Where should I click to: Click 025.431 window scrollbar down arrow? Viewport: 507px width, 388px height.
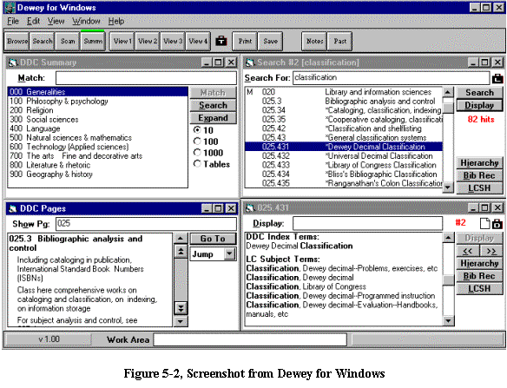tap(448, 320)
